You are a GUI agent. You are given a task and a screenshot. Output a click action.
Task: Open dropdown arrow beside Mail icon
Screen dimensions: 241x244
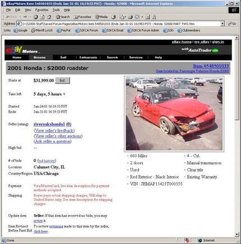point(125,17)
